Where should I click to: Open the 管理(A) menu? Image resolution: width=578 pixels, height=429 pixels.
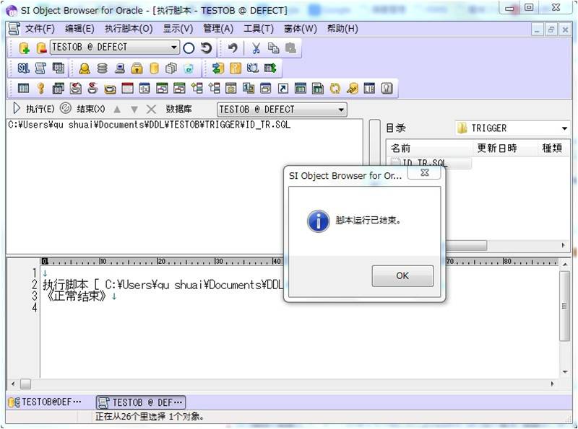(x=218, y=29)
